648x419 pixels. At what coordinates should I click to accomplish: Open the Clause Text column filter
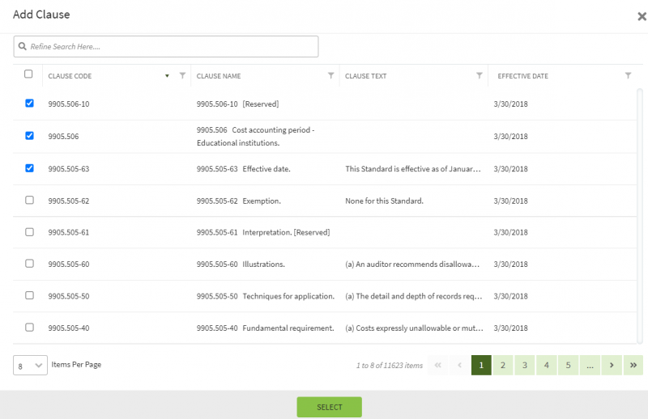(479, 75)
